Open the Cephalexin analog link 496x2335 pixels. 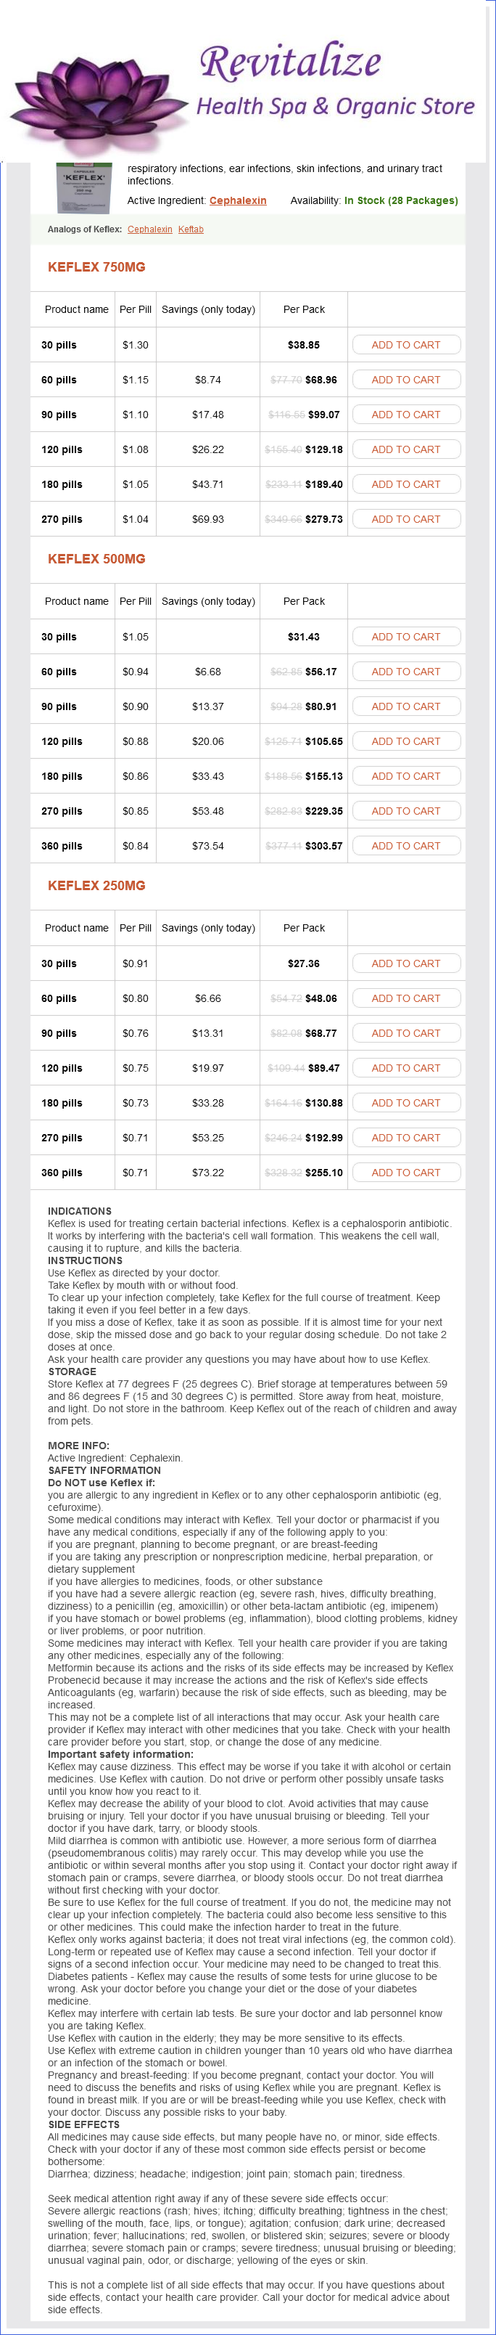(x=149, y=229)
